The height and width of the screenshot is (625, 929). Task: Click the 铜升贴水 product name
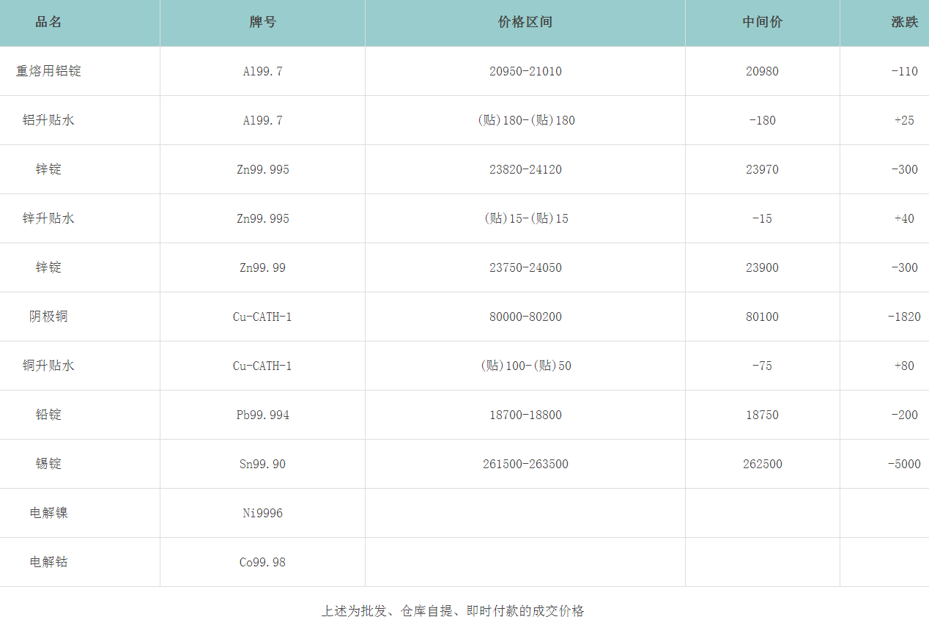tap(48, 366)
